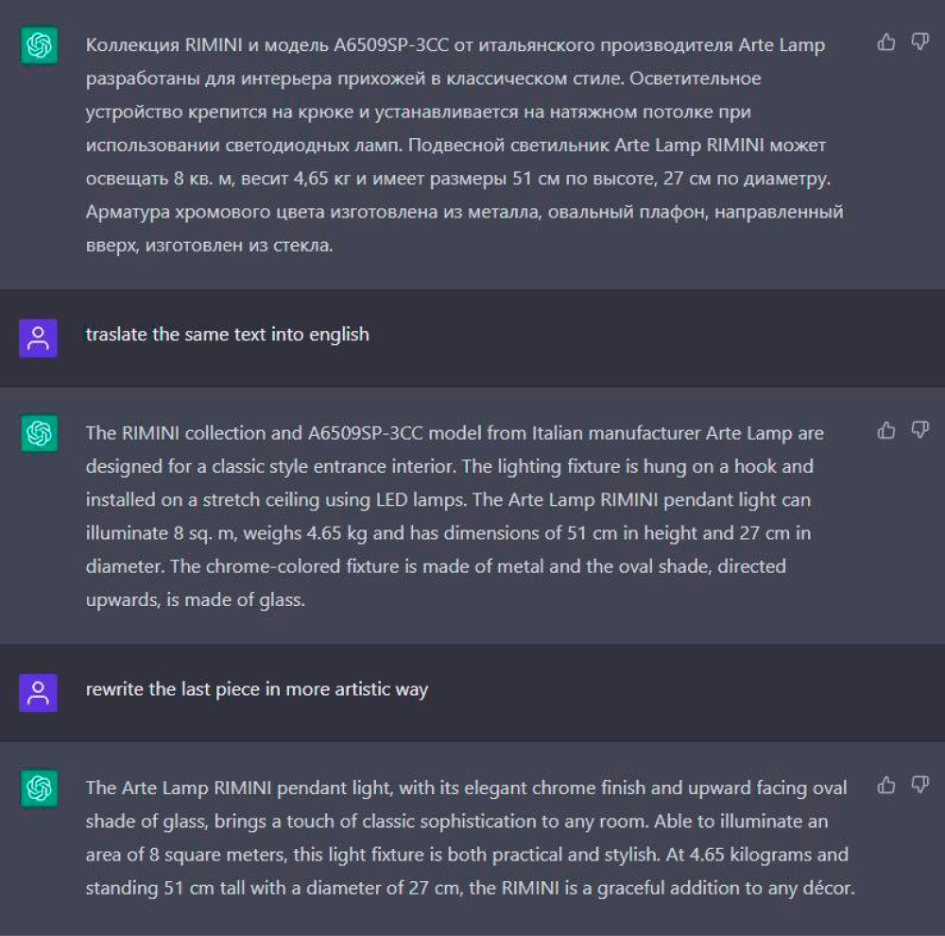945x936 pixels.
Task: Dislike the English translation response
Action: click(x=919, y=430)
